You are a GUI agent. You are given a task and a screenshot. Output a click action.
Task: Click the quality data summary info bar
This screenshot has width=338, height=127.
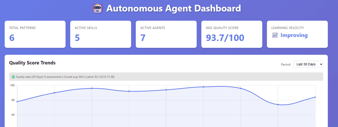(x=166, y=77)
